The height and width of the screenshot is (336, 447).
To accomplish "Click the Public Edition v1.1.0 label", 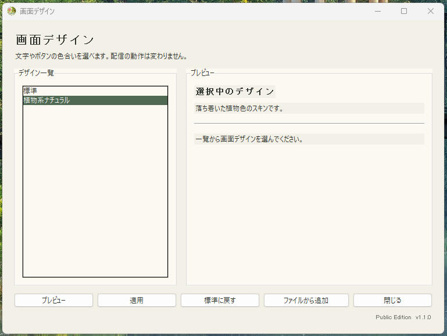I will [x=403, y=317].
